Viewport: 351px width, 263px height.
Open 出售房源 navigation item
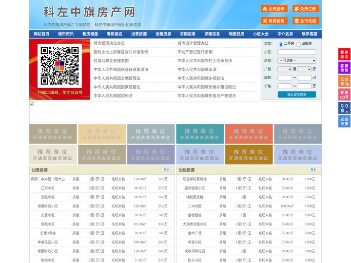coord(139,34)
